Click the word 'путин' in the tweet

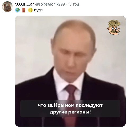tap(39, 10)
